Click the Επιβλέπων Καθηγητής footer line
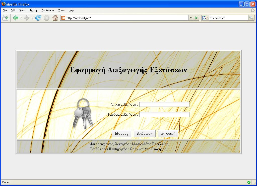The height and width of the screenshot is (186, 257). (x=128, y=149)
